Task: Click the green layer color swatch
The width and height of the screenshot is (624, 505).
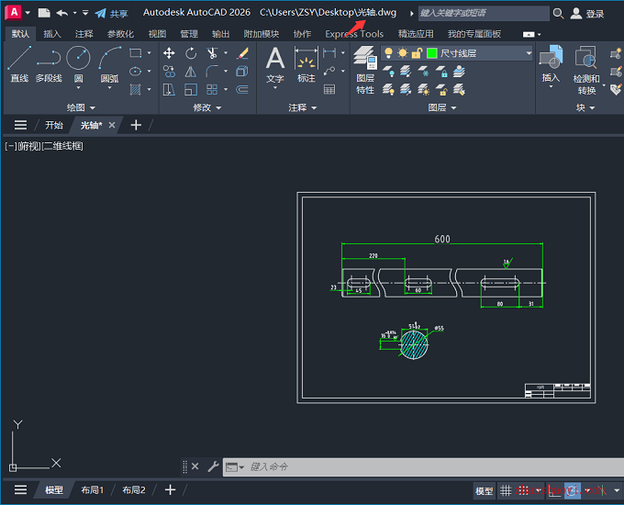Action: tap(431, 53)
